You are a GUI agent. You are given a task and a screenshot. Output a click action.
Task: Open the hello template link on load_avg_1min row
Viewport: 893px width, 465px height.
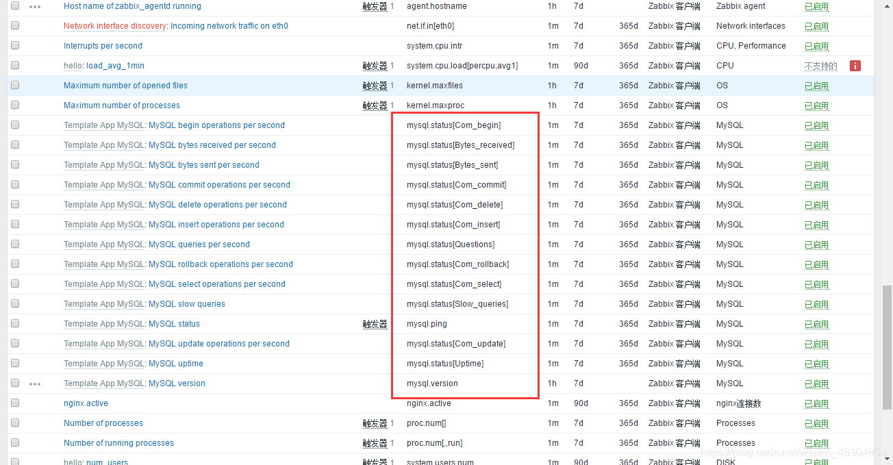pyautogui.click(x=73, y=66)
